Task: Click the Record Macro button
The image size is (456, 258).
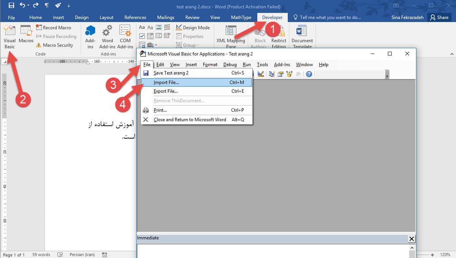Action: pyautogui.click(x=54, y=28)
